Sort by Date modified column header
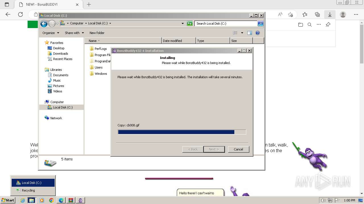Image resolution: width=364 pixels, height=204 pixels. tap(179, 41)
